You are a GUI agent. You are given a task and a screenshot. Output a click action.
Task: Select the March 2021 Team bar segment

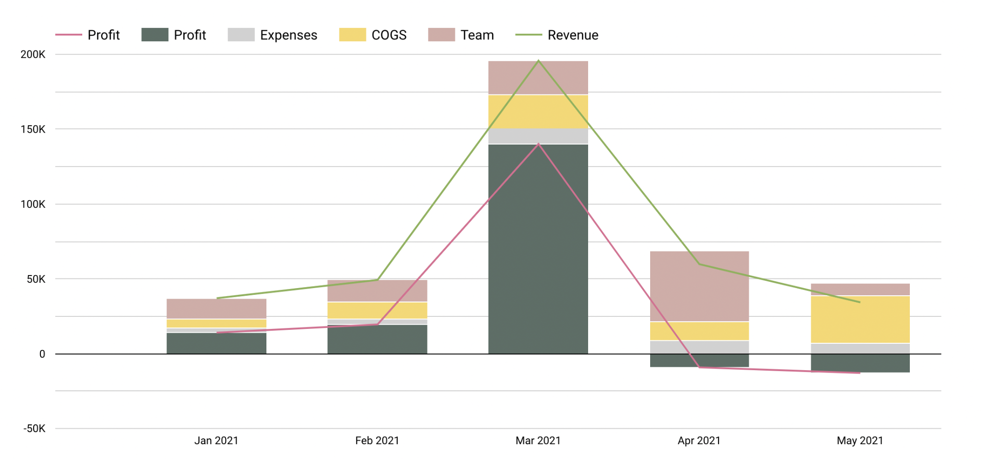pos(538,78)
